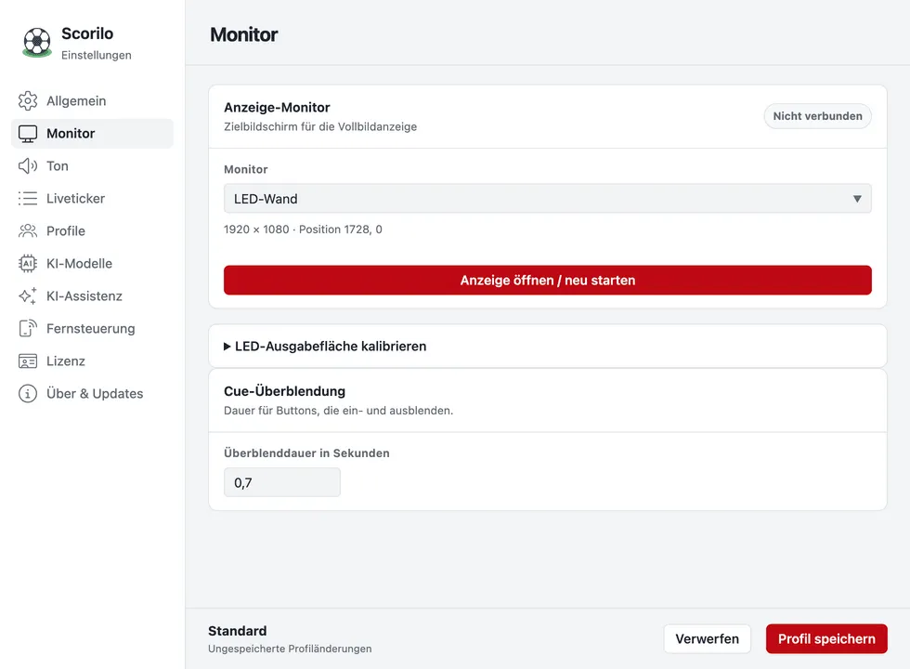This screenshot has width=910, height=669.
Task: Click the Liveticker list icon
Action: coord(27,199)
